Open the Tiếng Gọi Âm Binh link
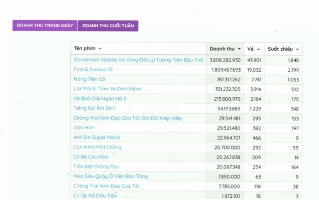 tap(95, 108)
